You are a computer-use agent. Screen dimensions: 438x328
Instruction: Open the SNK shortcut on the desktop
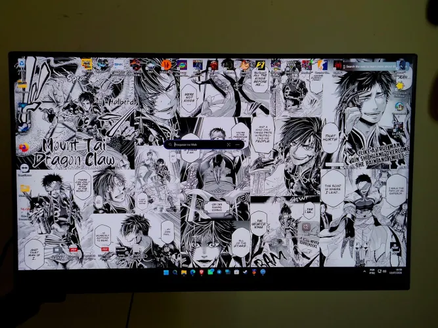pos(118,64)
